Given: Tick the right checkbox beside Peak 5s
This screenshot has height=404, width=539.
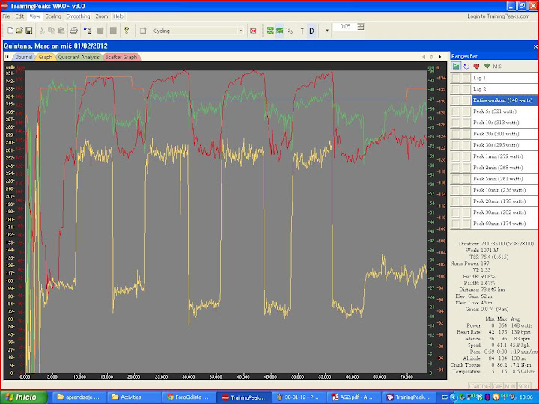Looking at the screenshot, I should pyautogui.click(x=466, y=111).
